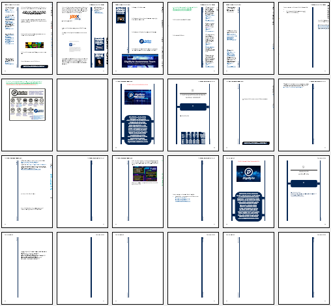Screen dimensions: 331x306
Task: Click the purple and yellow infographic image
Action: 145,173
